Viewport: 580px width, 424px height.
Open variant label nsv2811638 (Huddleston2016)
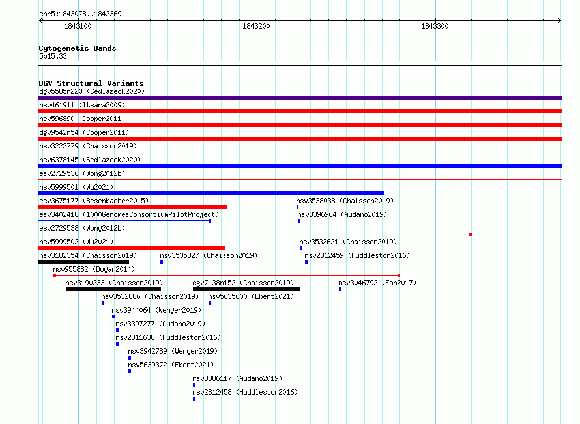[168, 337]
